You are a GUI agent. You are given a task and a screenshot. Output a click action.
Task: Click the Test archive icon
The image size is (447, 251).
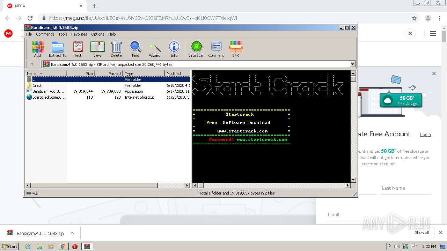[x=78, y=49]
